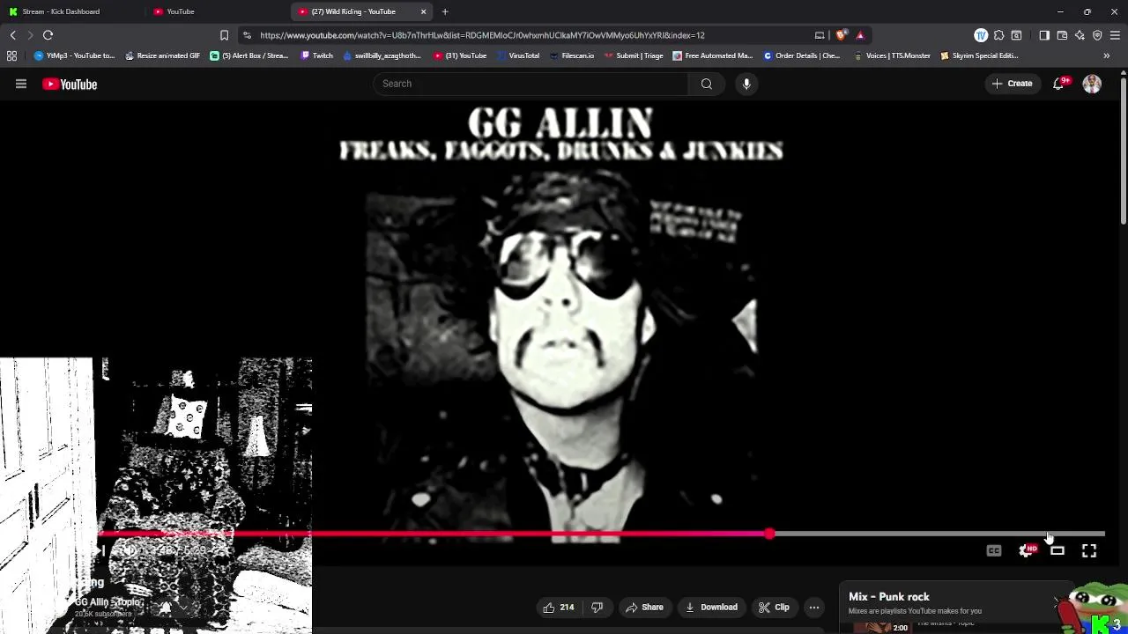Seek back on the red played progress bar
This screenshot has width=1128, height=634.
coord(432,534)
